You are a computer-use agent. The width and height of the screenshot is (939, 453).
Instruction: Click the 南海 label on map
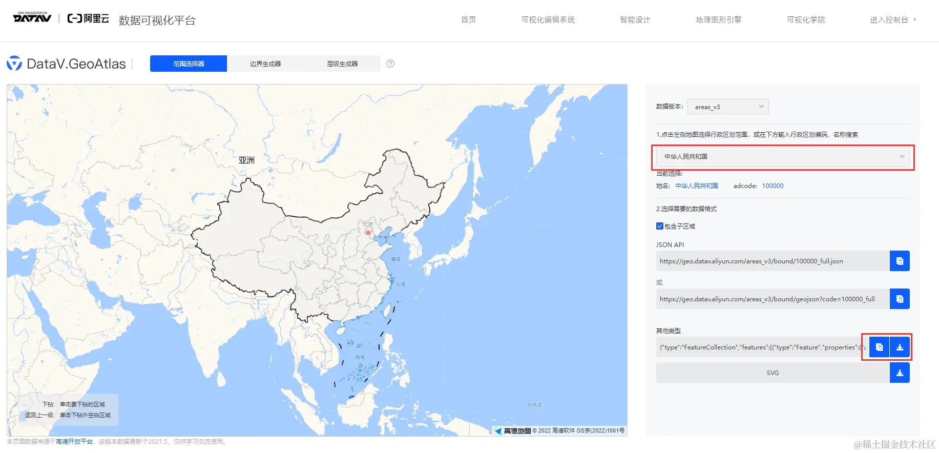[x=360, y=357]
